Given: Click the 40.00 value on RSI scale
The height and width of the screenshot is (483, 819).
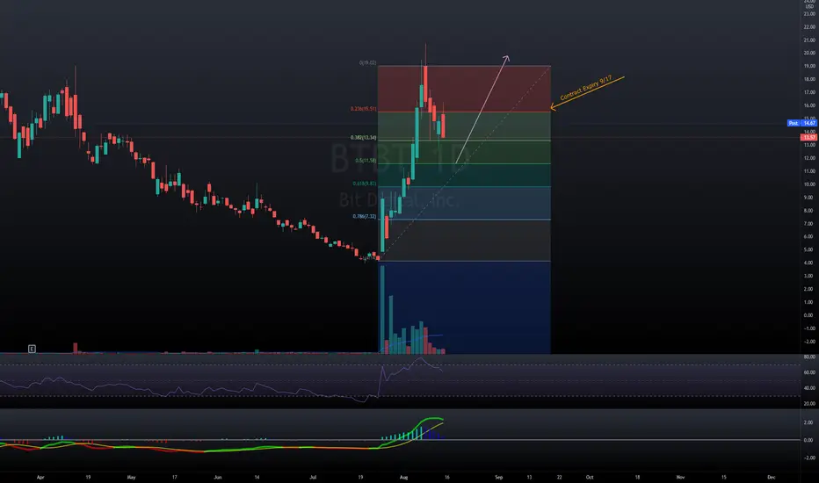Looking at the screenshot, I should click(809, 388).
